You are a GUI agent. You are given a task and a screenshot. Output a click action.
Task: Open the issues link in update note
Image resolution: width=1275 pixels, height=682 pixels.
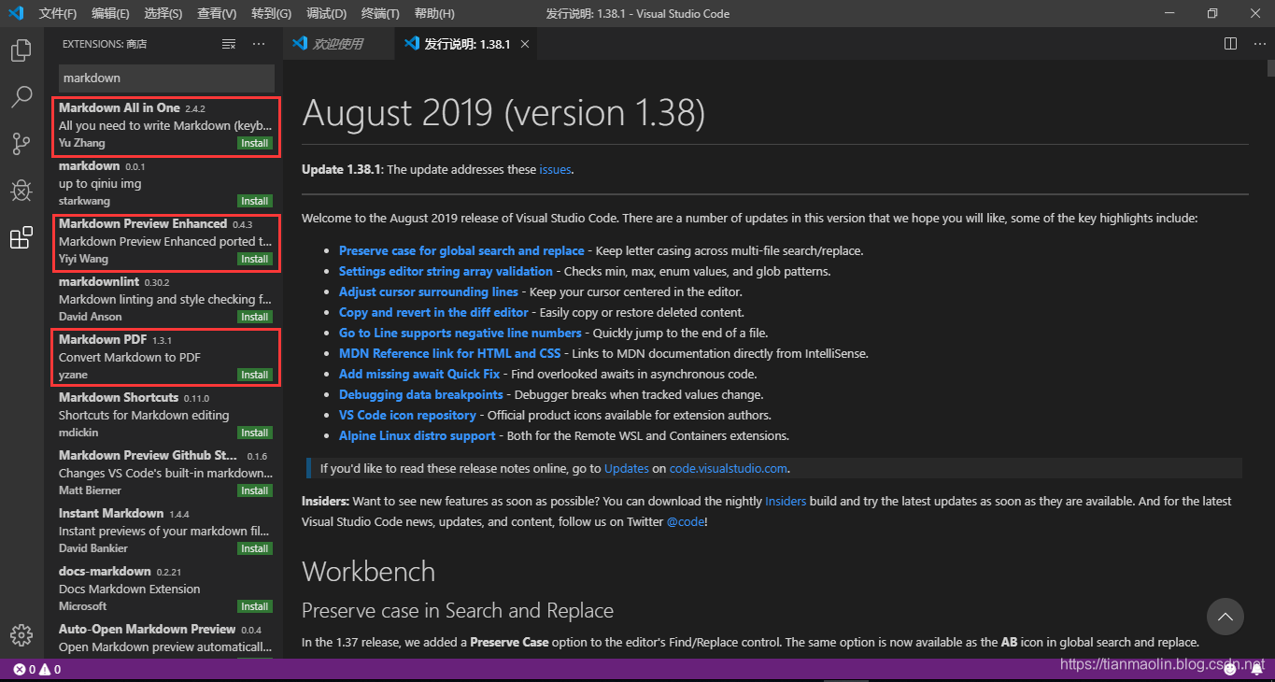554,170
